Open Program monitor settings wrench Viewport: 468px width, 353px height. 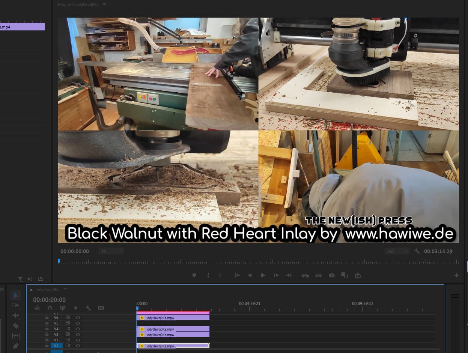pyautogui.click(x=417, y=251)
